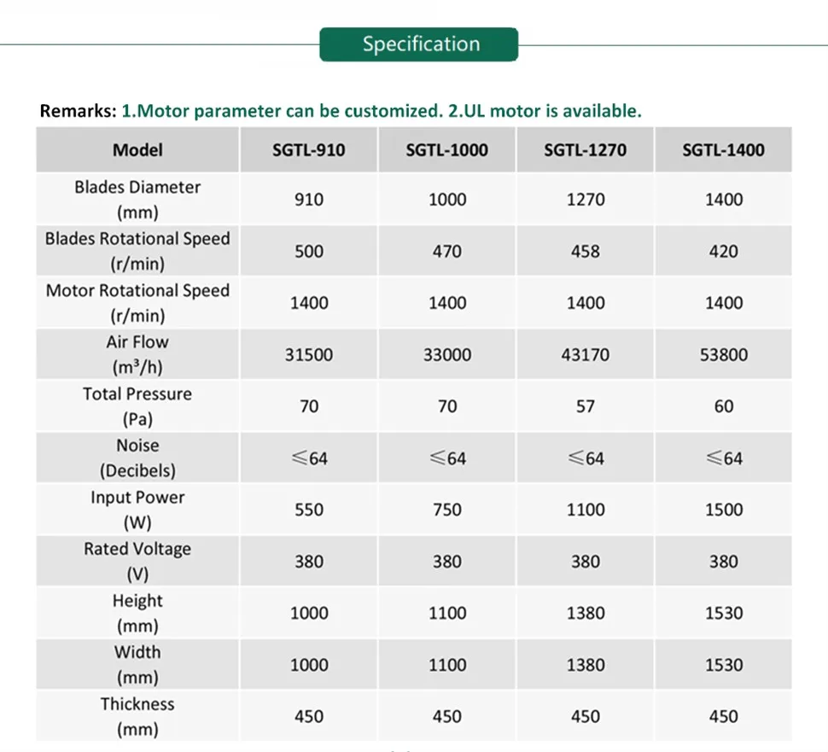Select the 750 input power value
Image resolution: width=828 pixels, height=752 pixels.
tap(447, 510)
